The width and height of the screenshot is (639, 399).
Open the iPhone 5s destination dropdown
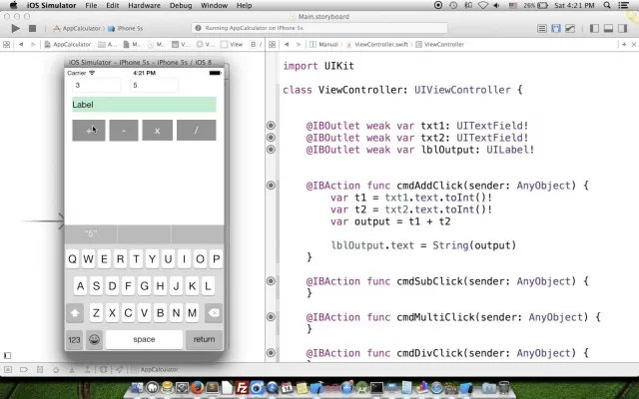tap(126, 28)
